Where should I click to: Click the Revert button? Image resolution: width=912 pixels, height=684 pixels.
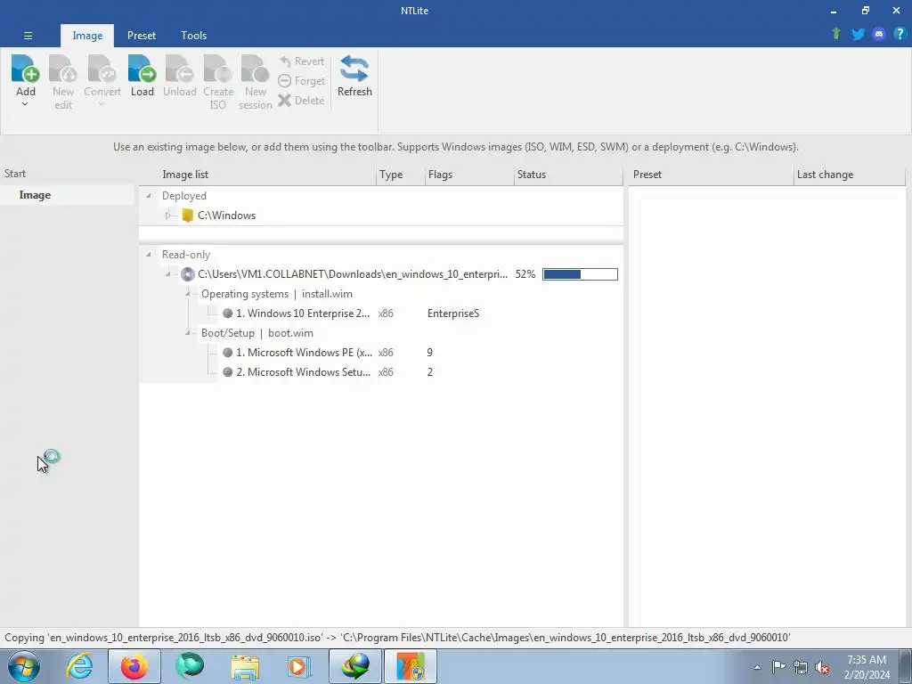pos(301,61)
